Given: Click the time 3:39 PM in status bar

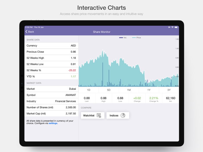Looking at the screenshot, I should (29, 27).
